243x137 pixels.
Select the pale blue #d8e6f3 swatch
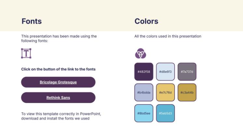165,72
